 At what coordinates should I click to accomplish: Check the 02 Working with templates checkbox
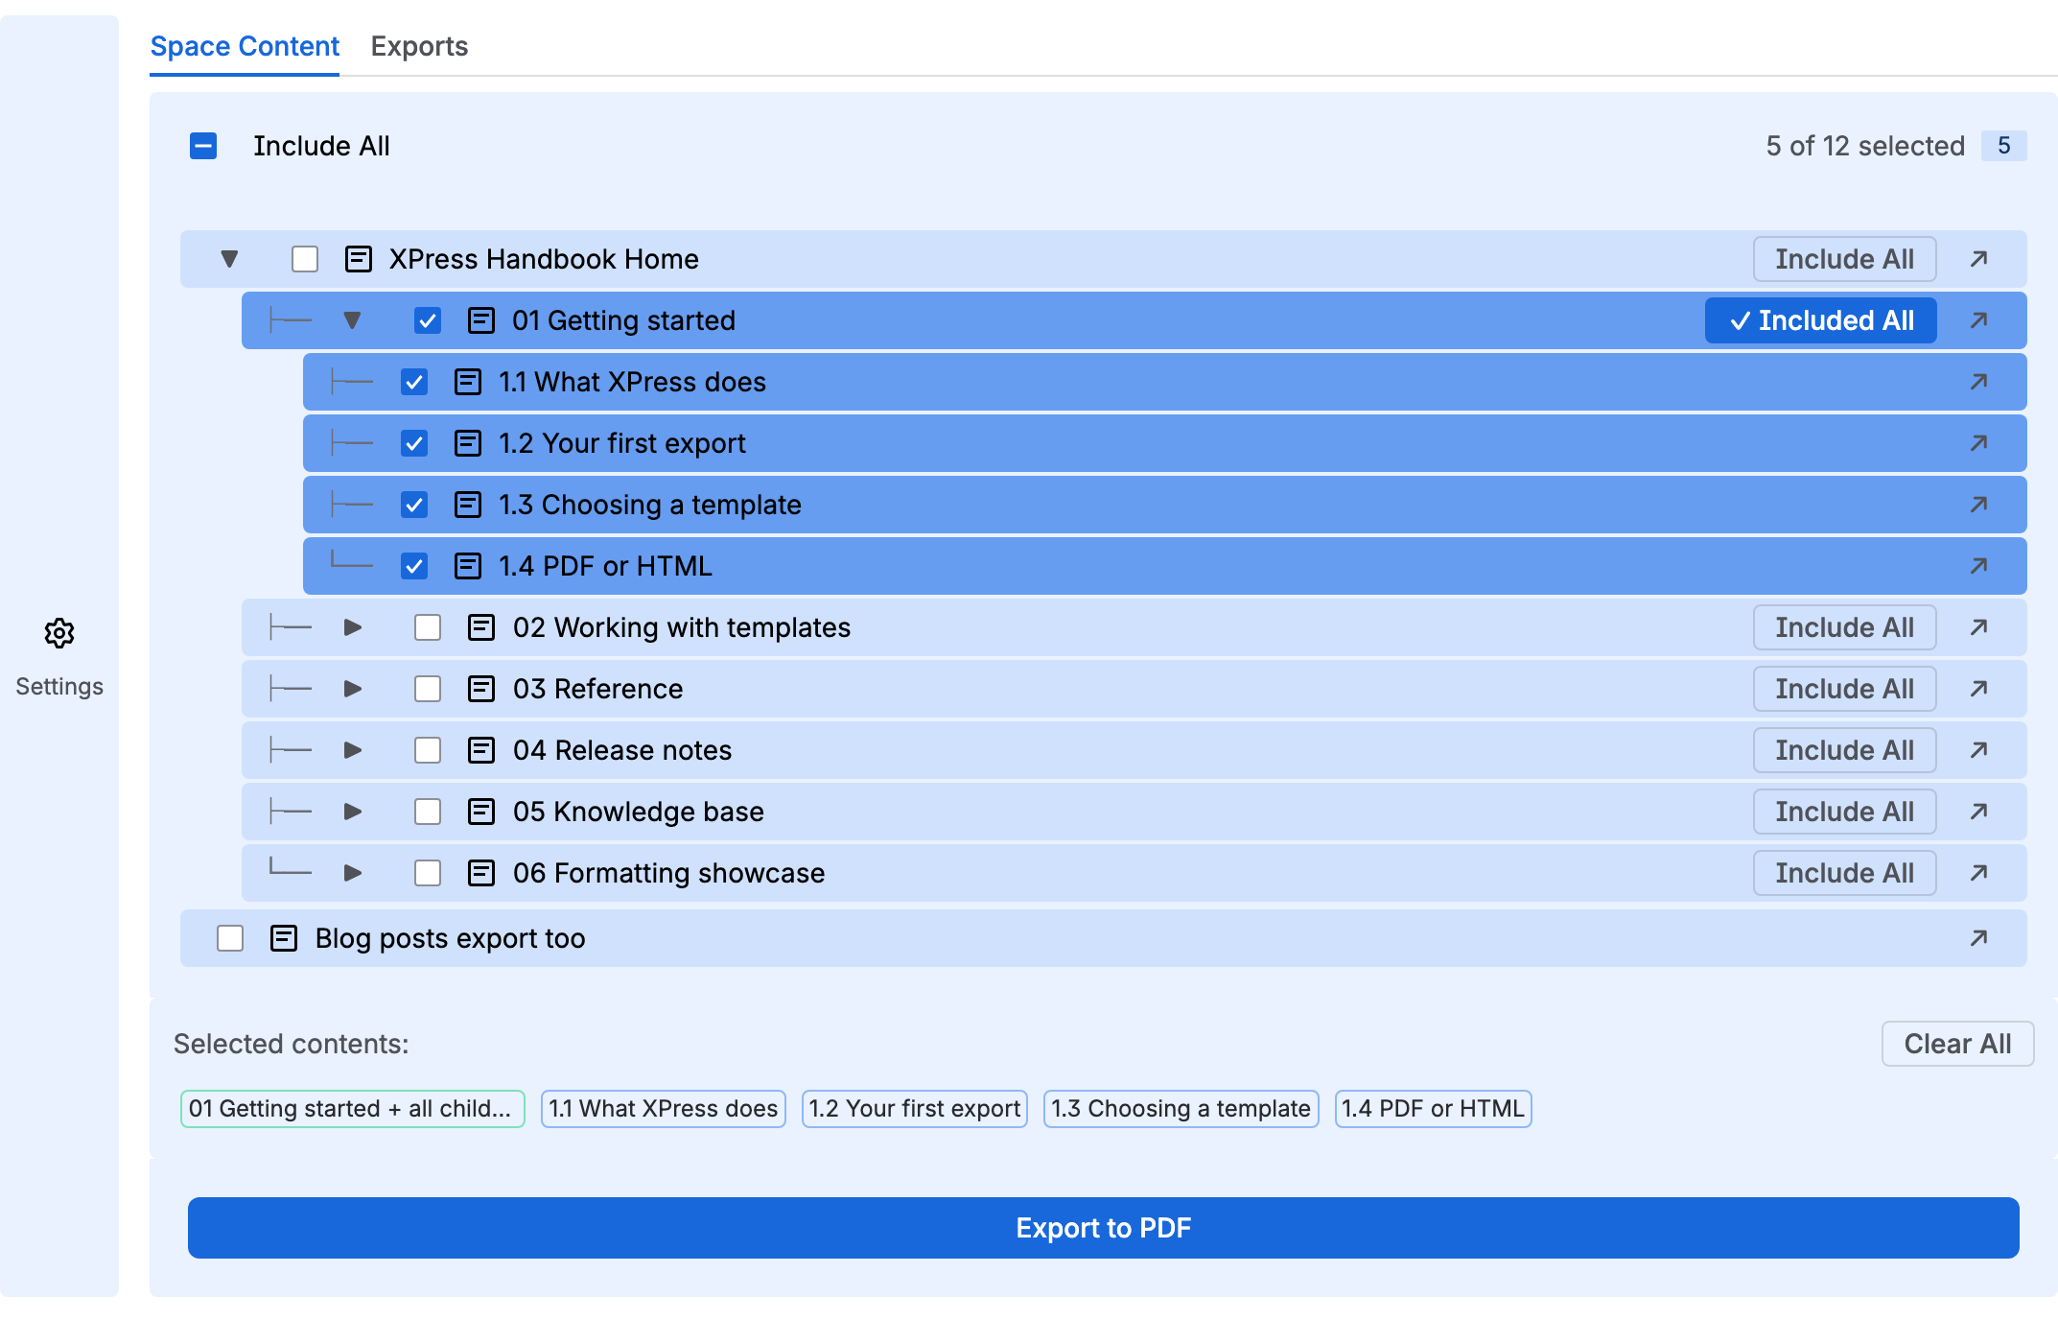428,627
